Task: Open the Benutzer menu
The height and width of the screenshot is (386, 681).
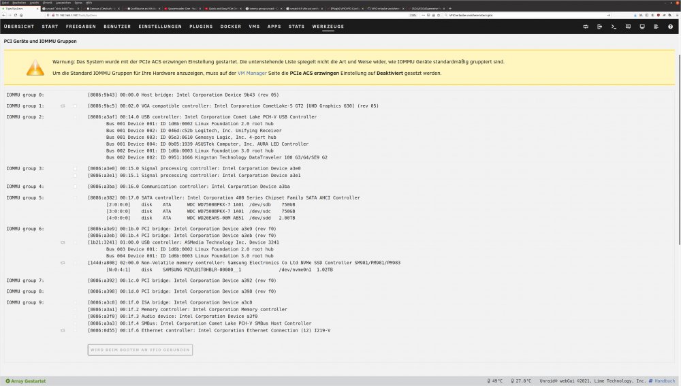Action: tap(117, 27)
